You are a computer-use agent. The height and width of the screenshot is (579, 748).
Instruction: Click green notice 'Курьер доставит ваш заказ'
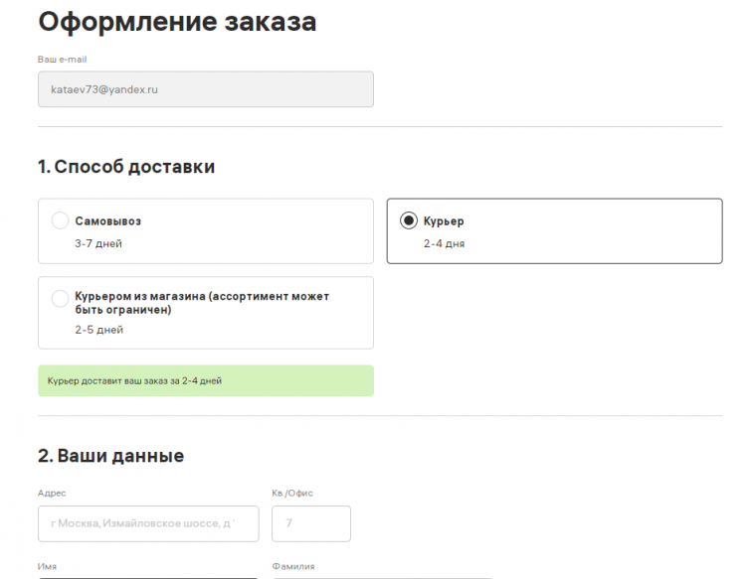tap(206, 380)
